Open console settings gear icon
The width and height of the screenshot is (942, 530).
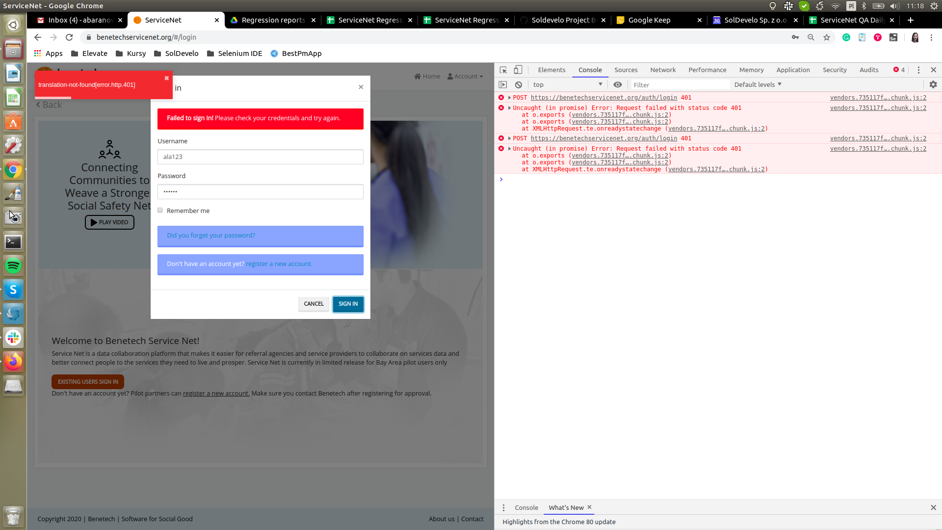(x=933, y=84)
